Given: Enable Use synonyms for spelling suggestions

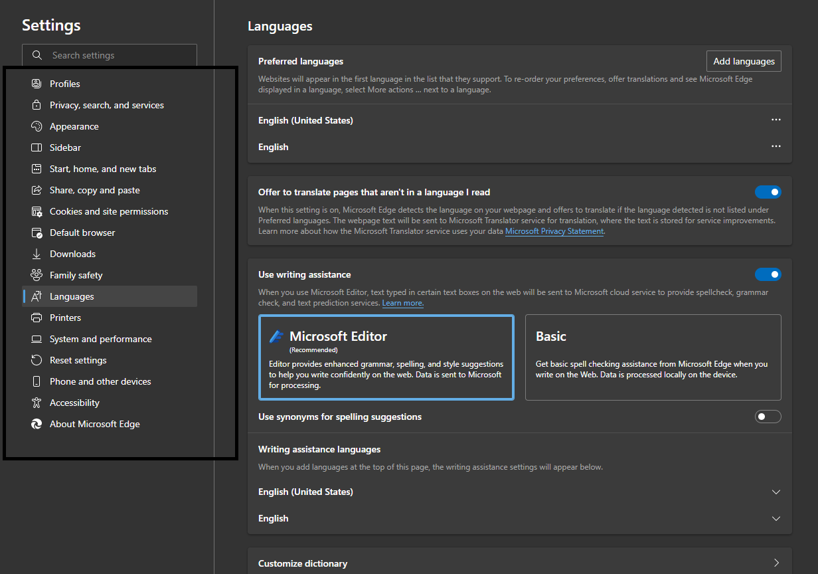Looking at the screenshot, I should tap(768, 417).
